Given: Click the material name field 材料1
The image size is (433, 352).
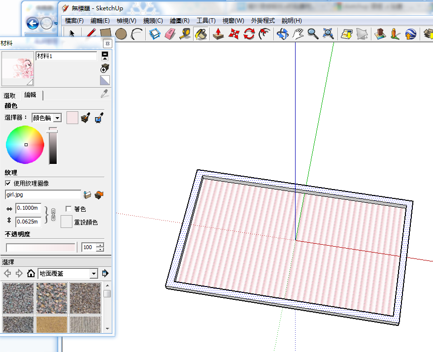Looking at the screenshot, I should 67,56.
